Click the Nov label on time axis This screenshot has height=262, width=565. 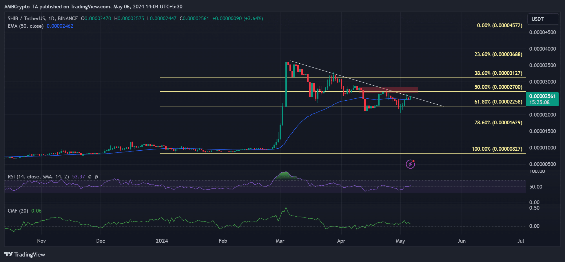(41, 241)
